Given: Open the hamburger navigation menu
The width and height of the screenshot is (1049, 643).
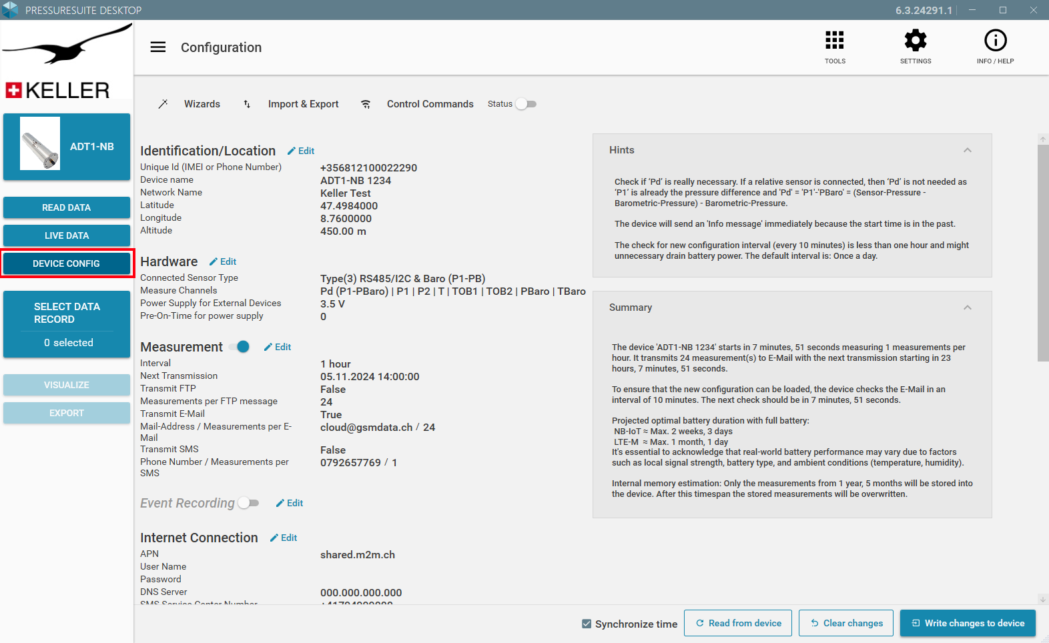Looking at the screenshot, I should click(158, 47).
